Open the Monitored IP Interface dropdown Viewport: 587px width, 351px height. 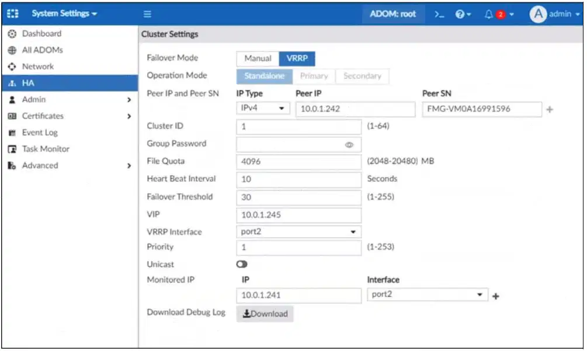click(428, 294)
